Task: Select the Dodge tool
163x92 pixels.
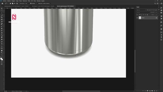Action: [2, 39]
